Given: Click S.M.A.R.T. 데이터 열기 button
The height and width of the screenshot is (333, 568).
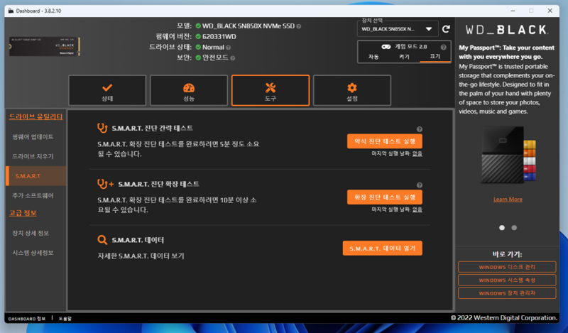Looking at the screenshot, I should (x=383, y=249).
